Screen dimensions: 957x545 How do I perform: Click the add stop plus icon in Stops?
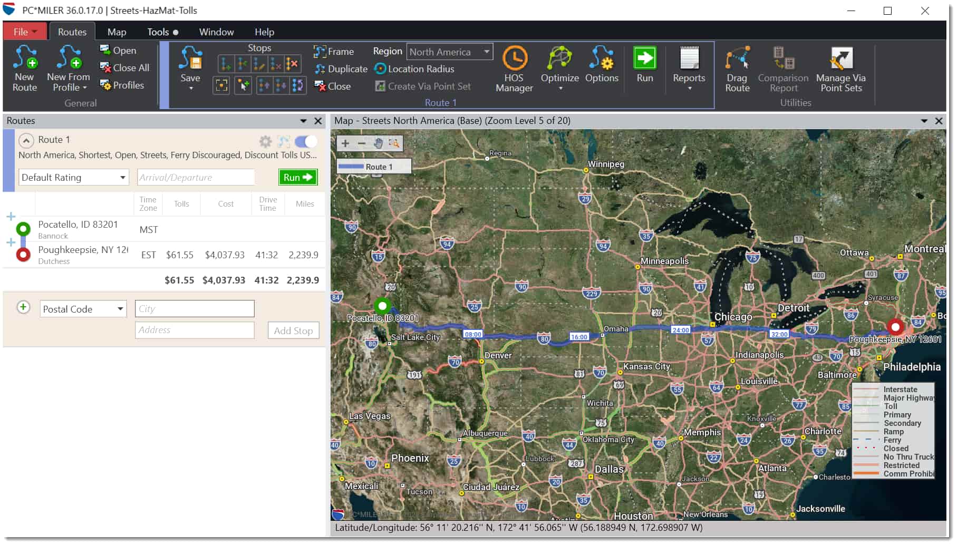243,64
